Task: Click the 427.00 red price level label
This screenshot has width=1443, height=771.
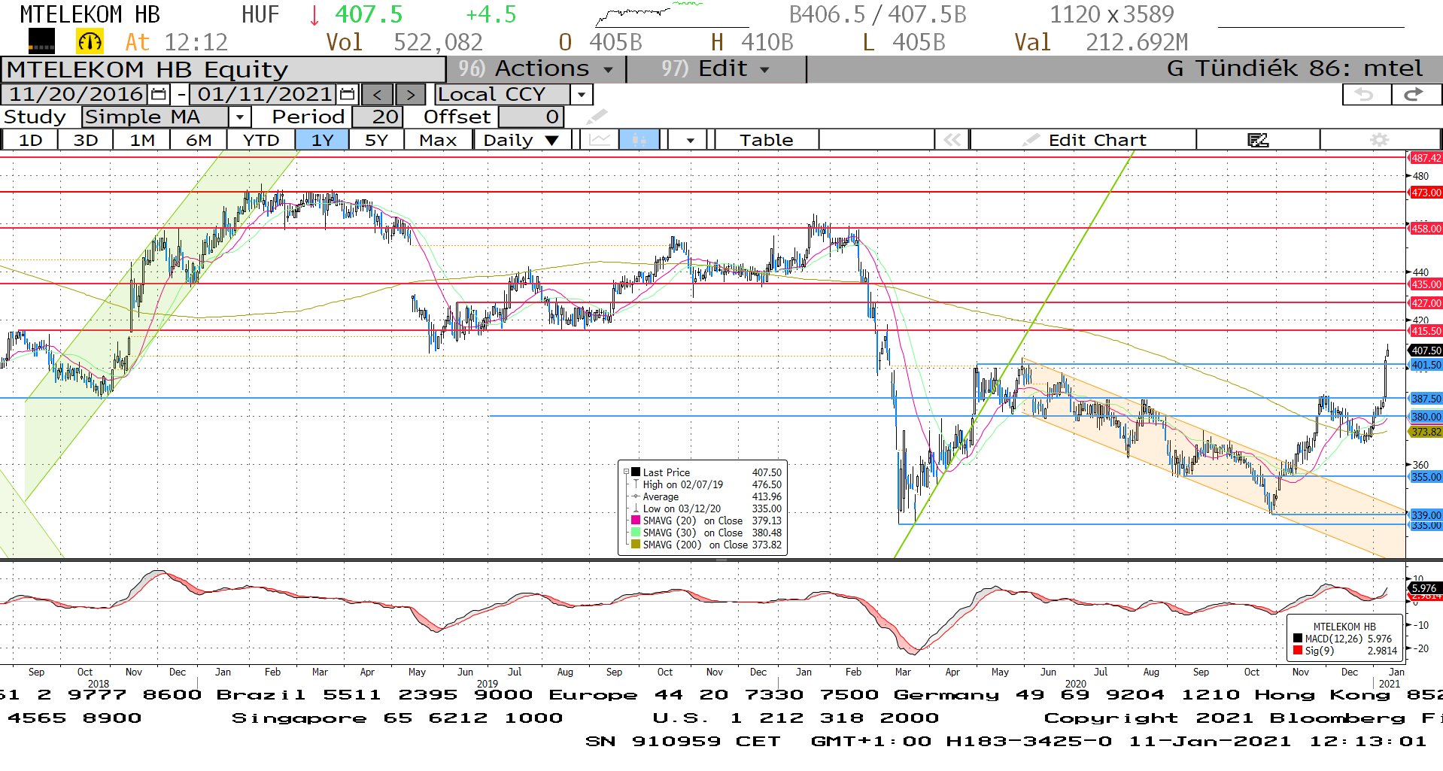Action: 1425,303
